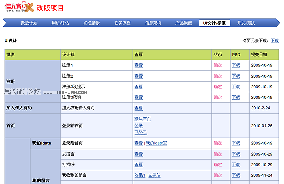
Task: Open the 我的idate空 link
Action: [x=157, y=143]
